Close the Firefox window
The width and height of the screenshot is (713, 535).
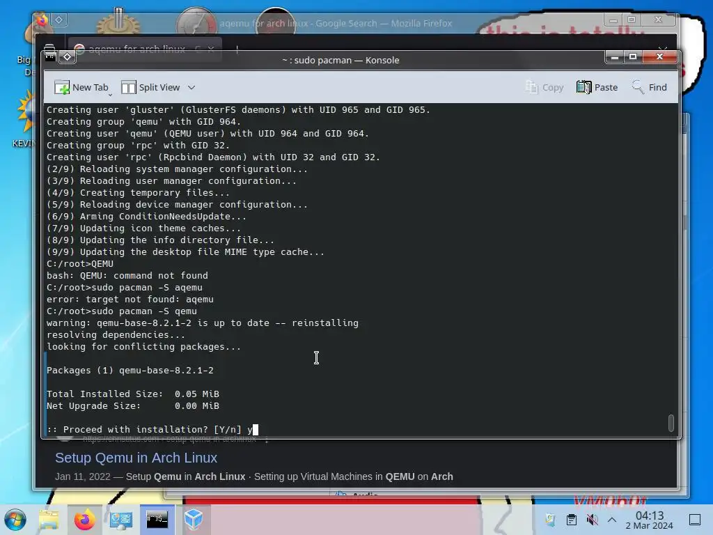click(x=658, y=20)
